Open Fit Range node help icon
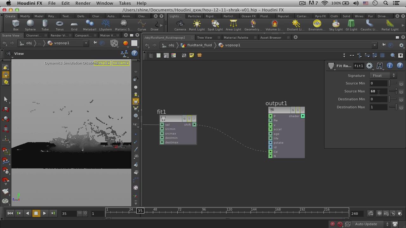 [400, 66]
